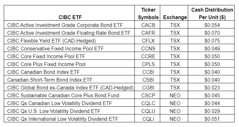Click NEO exchange cell for CQLC
Image resolution: width=239 pixels, height=127 pixels.
click(x=175, y=103)
